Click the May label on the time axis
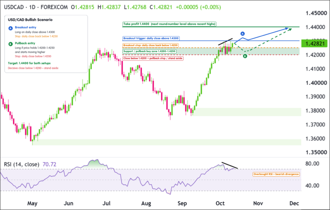 [x=32, y=203]
